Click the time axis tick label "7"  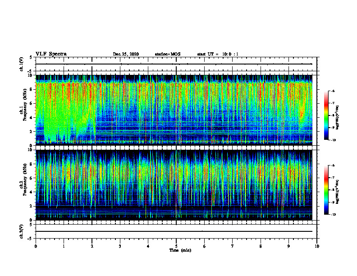pyautogui.click(x=233, y=246)
